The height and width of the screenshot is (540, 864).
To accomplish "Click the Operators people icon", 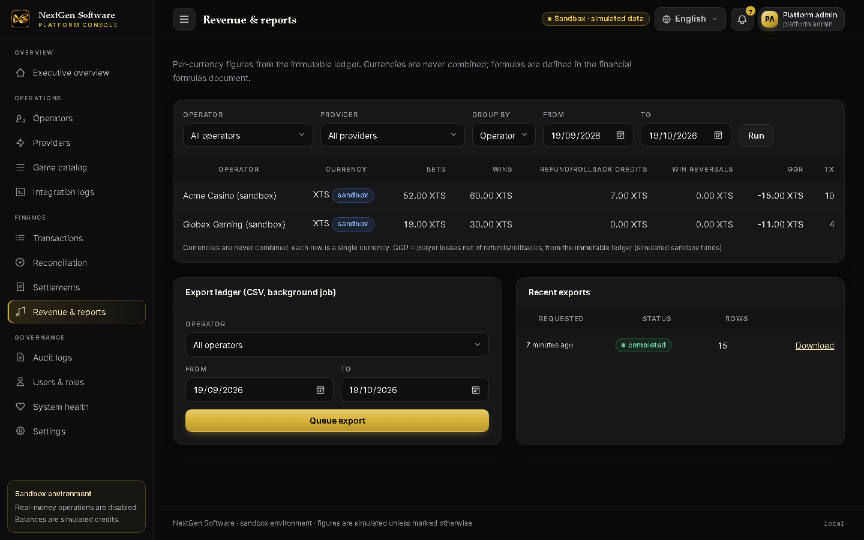I will 20,118.
